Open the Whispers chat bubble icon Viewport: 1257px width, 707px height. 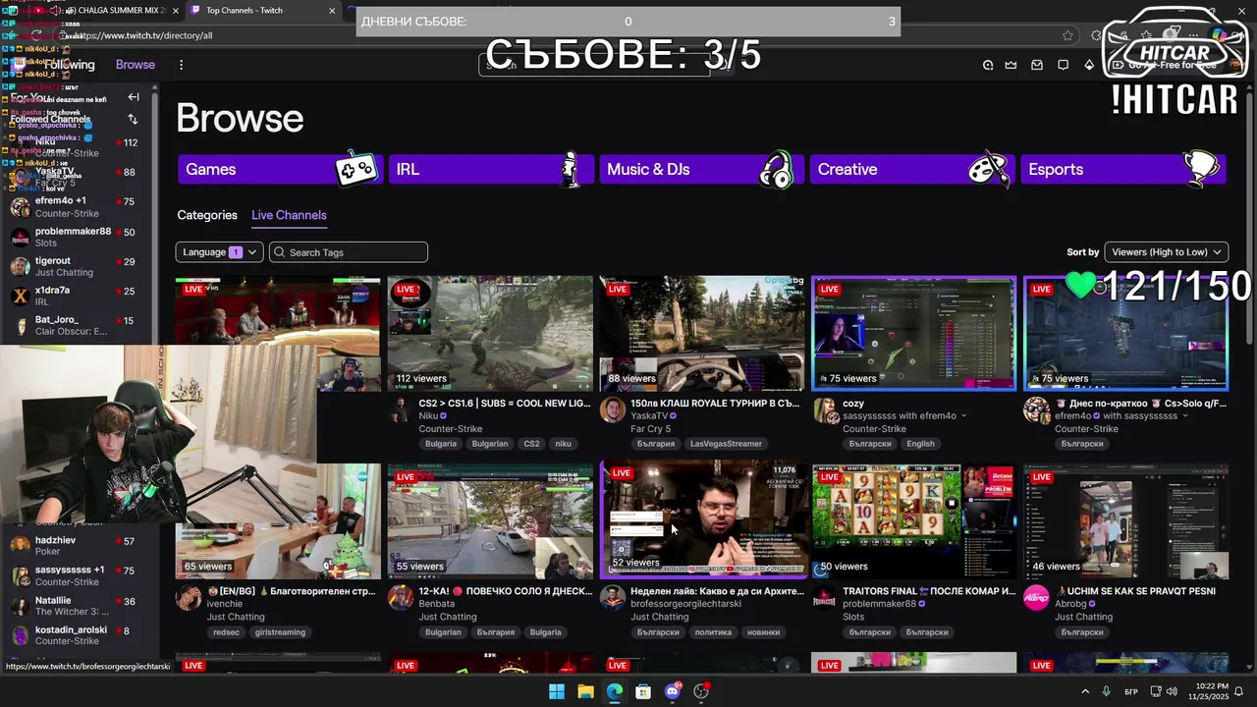click(x=1063, y=65)
